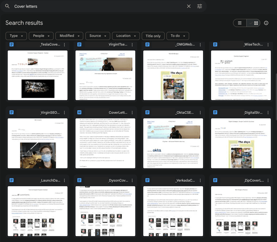Expand the Source filter dropdown
277x242 pixels.
98,36
